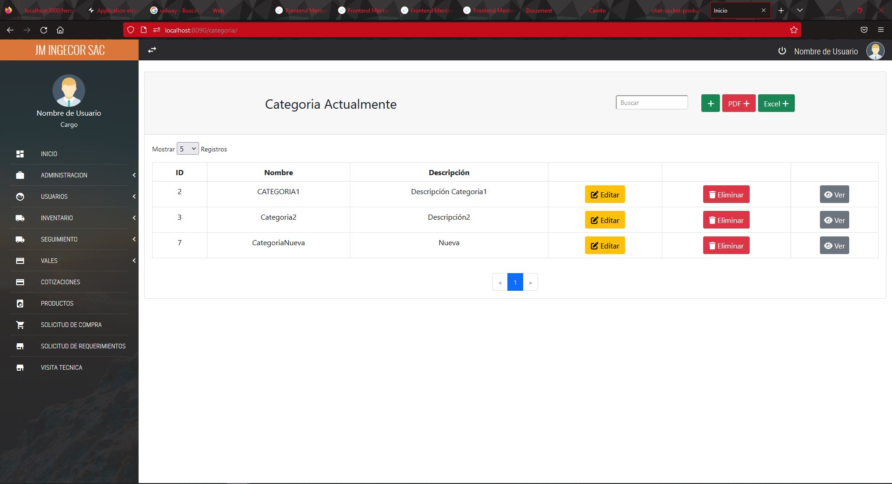Viewport: 892px width, 484px height.
Task: Click the JM INGECOR SAC brand header
Action: [69, 50]
